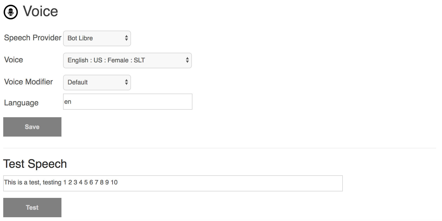Focus the Test Speech text field
442x221 pixels.
tap(173, 183)
